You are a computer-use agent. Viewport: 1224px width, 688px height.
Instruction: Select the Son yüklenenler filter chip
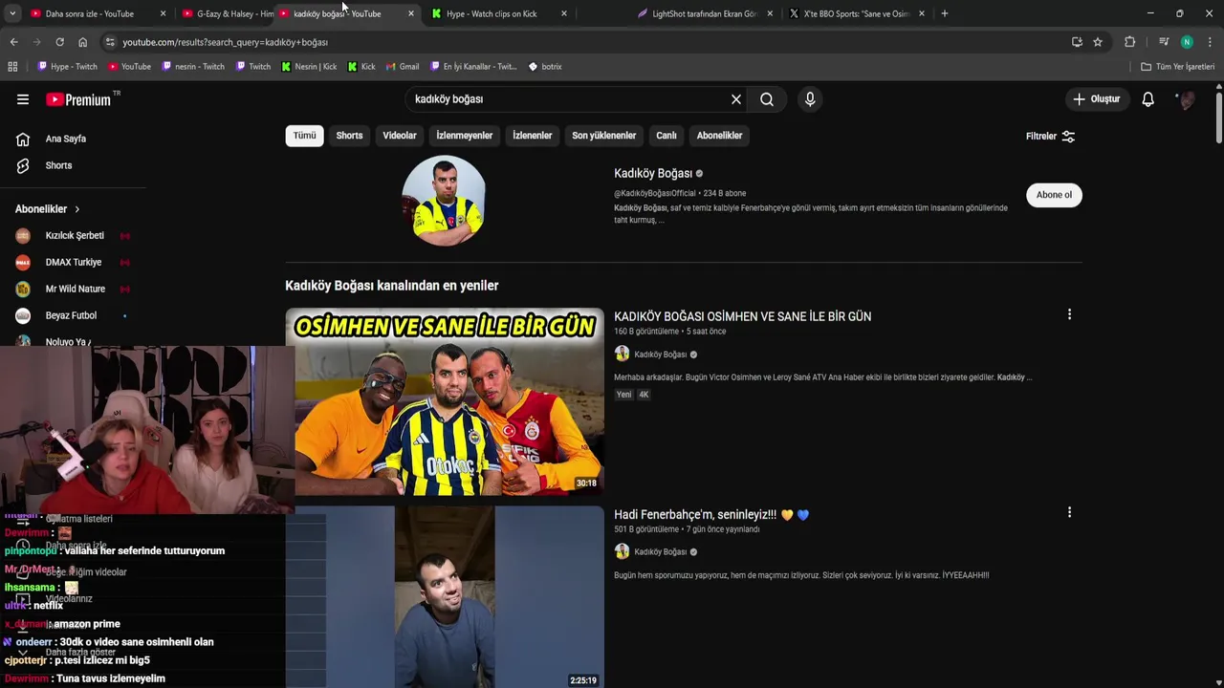tap(604, 136)
